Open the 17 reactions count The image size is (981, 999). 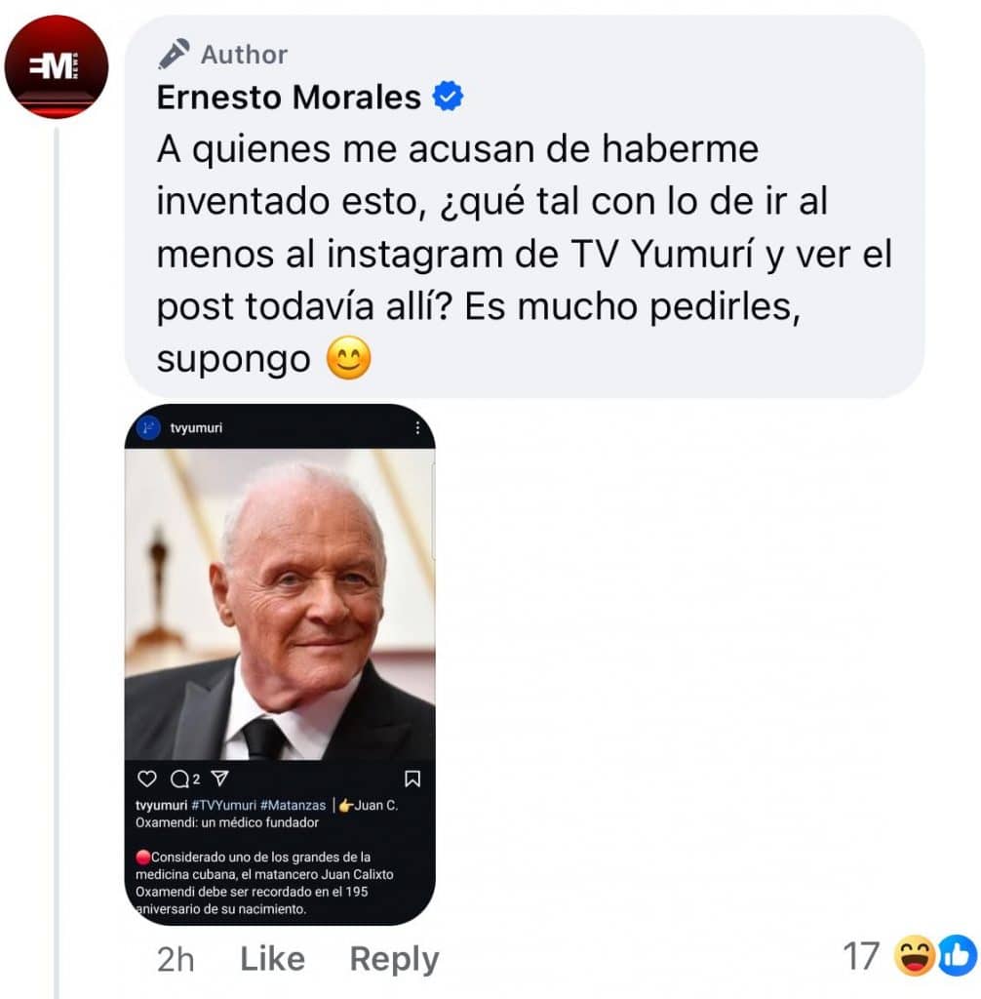(x=861, y=956)
